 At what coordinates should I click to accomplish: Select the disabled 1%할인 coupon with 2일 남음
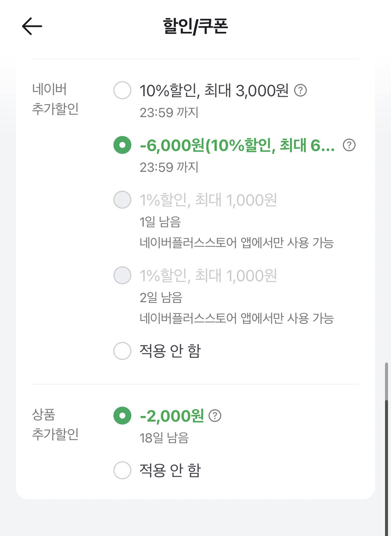pos(122,275)
